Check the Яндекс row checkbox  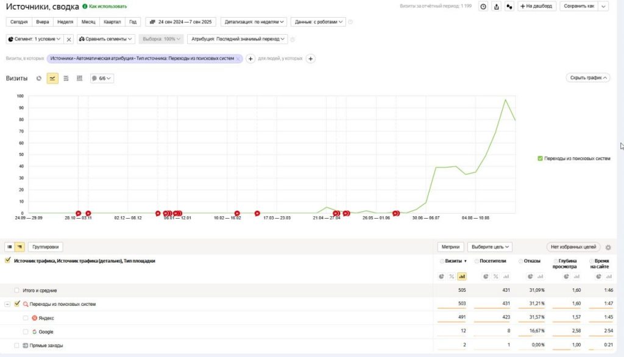(26, 318)
